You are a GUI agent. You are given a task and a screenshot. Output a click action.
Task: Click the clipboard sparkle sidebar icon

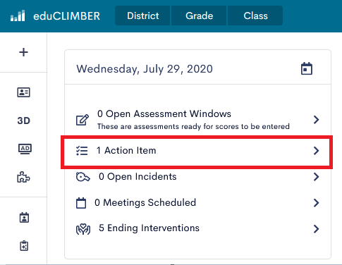(24, 246)
